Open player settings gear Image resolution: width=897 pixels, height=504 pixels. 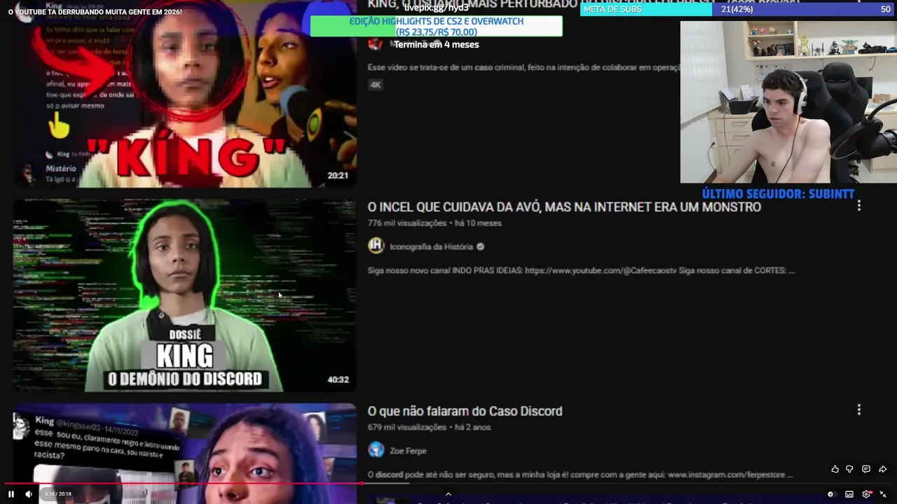coord(866,494)
